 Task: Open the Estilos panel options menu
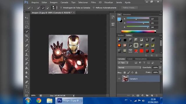pyautogui.click(x=160, y=35)
